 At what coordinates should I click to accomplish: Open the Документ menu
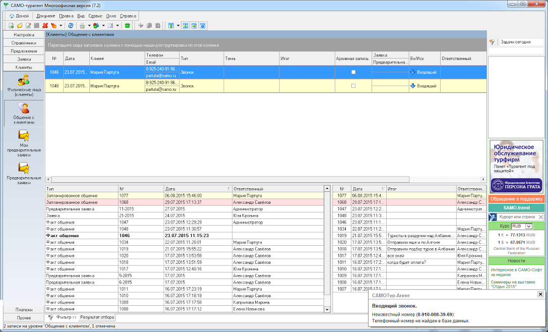pos(46,16)
